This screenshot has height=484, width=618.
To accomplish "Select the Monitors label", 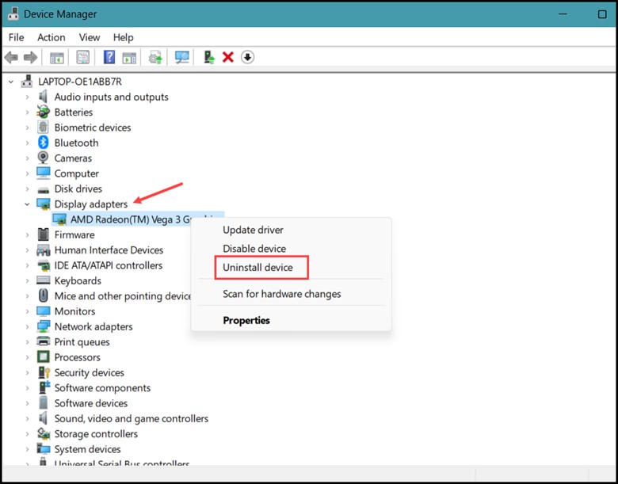I will pos(75,311).
